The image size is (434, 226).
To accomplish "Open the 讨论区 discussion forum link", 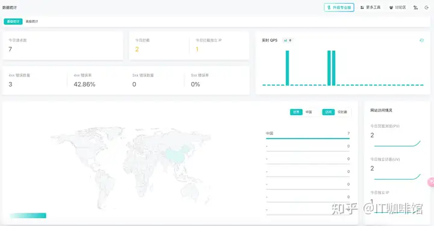I will point(397,7).
